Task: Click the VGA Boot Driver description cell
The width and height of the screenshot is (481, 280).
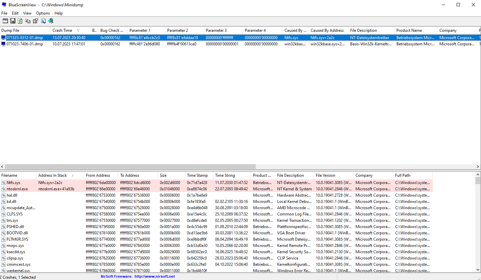Action: coord(291,233)
